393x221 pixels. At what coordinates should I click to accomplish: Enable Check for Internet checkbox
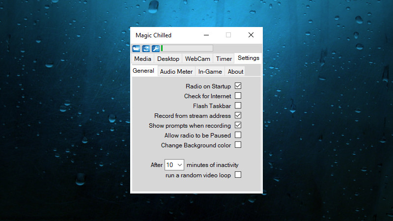pos(238,96)
